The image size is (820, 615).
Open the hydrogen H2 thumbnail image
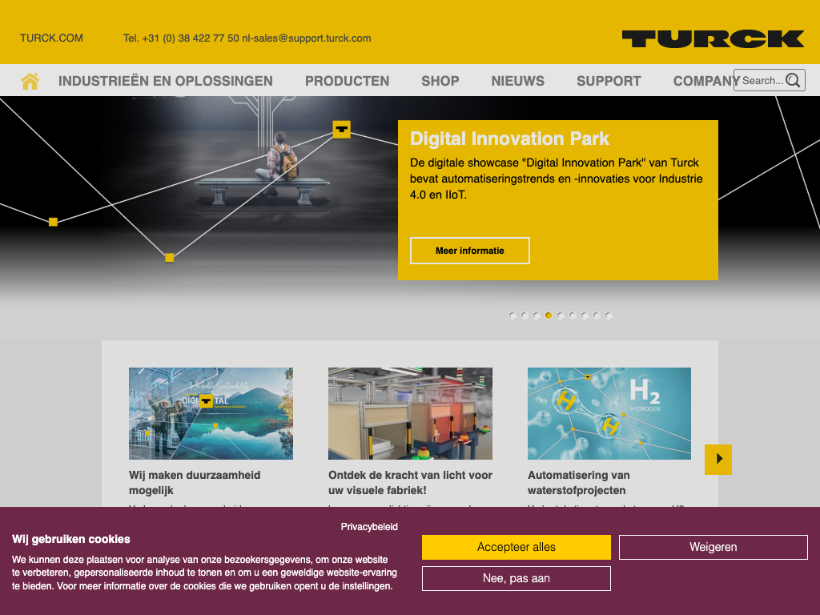tap(609, 413)
